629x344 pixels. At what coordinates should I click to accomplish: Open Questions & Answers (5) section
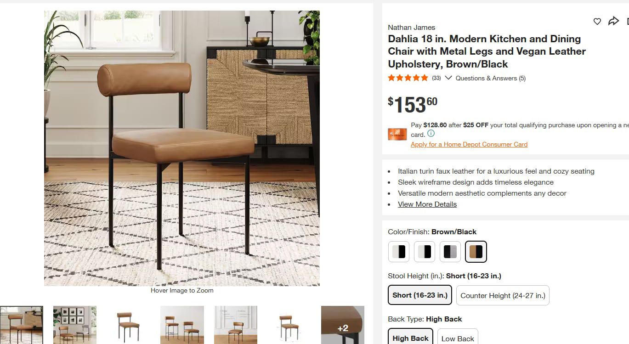pyautogui.click(x=490, y=78)
